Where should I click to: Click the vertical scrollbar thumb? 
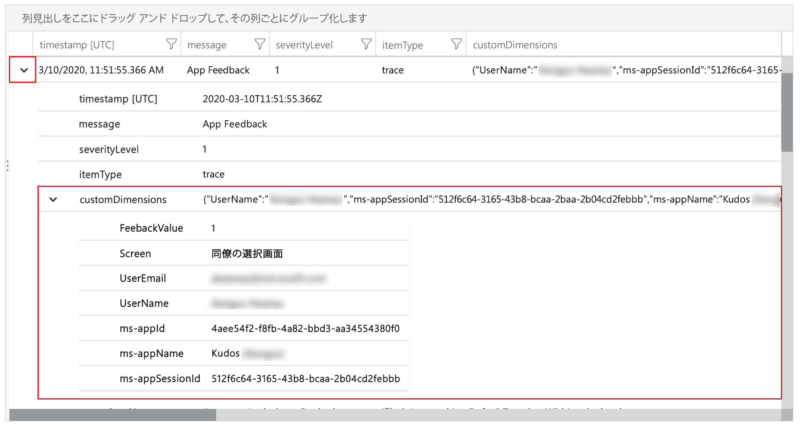pos(787,112)
